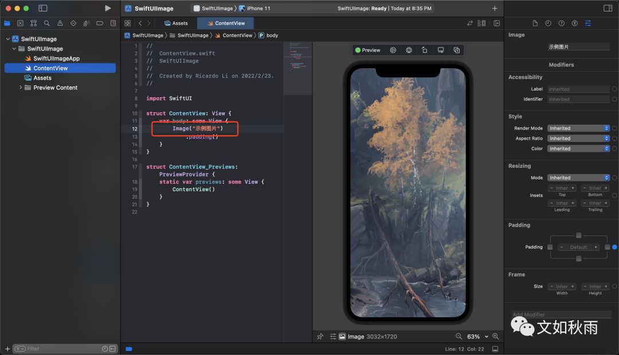The height and width of the screenshot is (355, 619).
Task: Click the Add Modifier field
Action: tap(561, 314)
